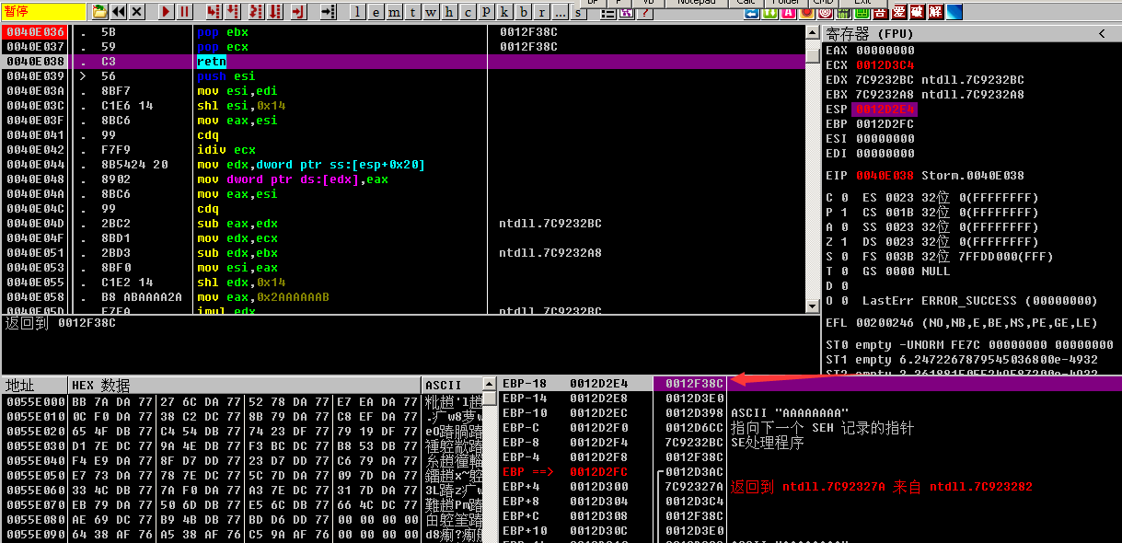Open the memory map 'm' window button
This screenshot has width=1122, height=543.
tap(395, 12)
